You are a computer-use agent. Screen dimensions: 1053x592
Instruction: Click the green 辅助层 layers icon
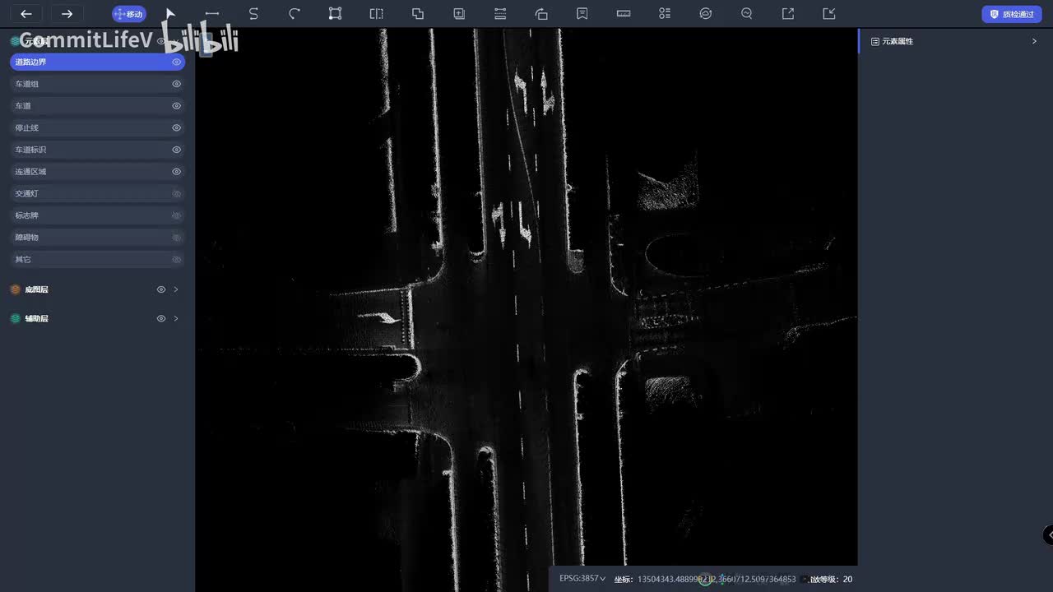[15, 318]
